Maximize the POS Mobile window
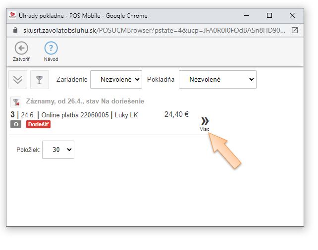The width and height of the screenshot is (318, 250). coord(269,15)
